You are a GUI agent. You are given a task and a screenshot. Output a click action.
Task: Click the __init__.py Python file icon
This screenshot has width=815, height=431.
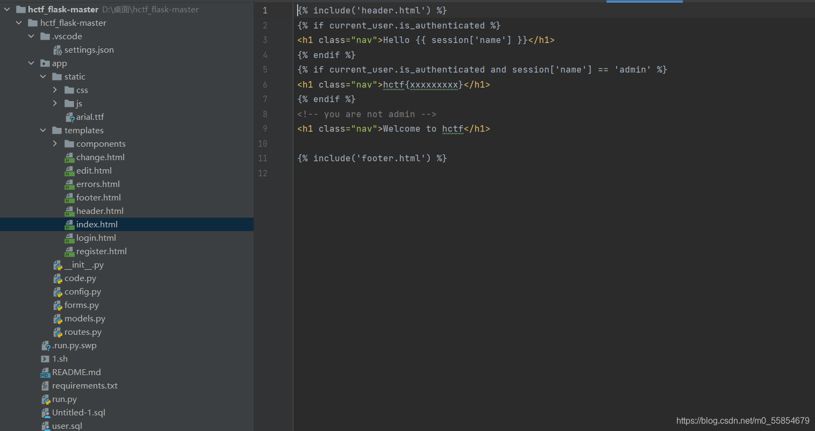click(57, 265)
